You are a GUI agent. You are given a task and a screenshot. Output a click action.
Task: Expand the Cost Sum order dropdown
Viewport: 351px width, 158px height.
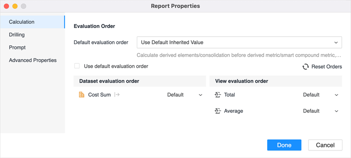(x=185, y=95)
